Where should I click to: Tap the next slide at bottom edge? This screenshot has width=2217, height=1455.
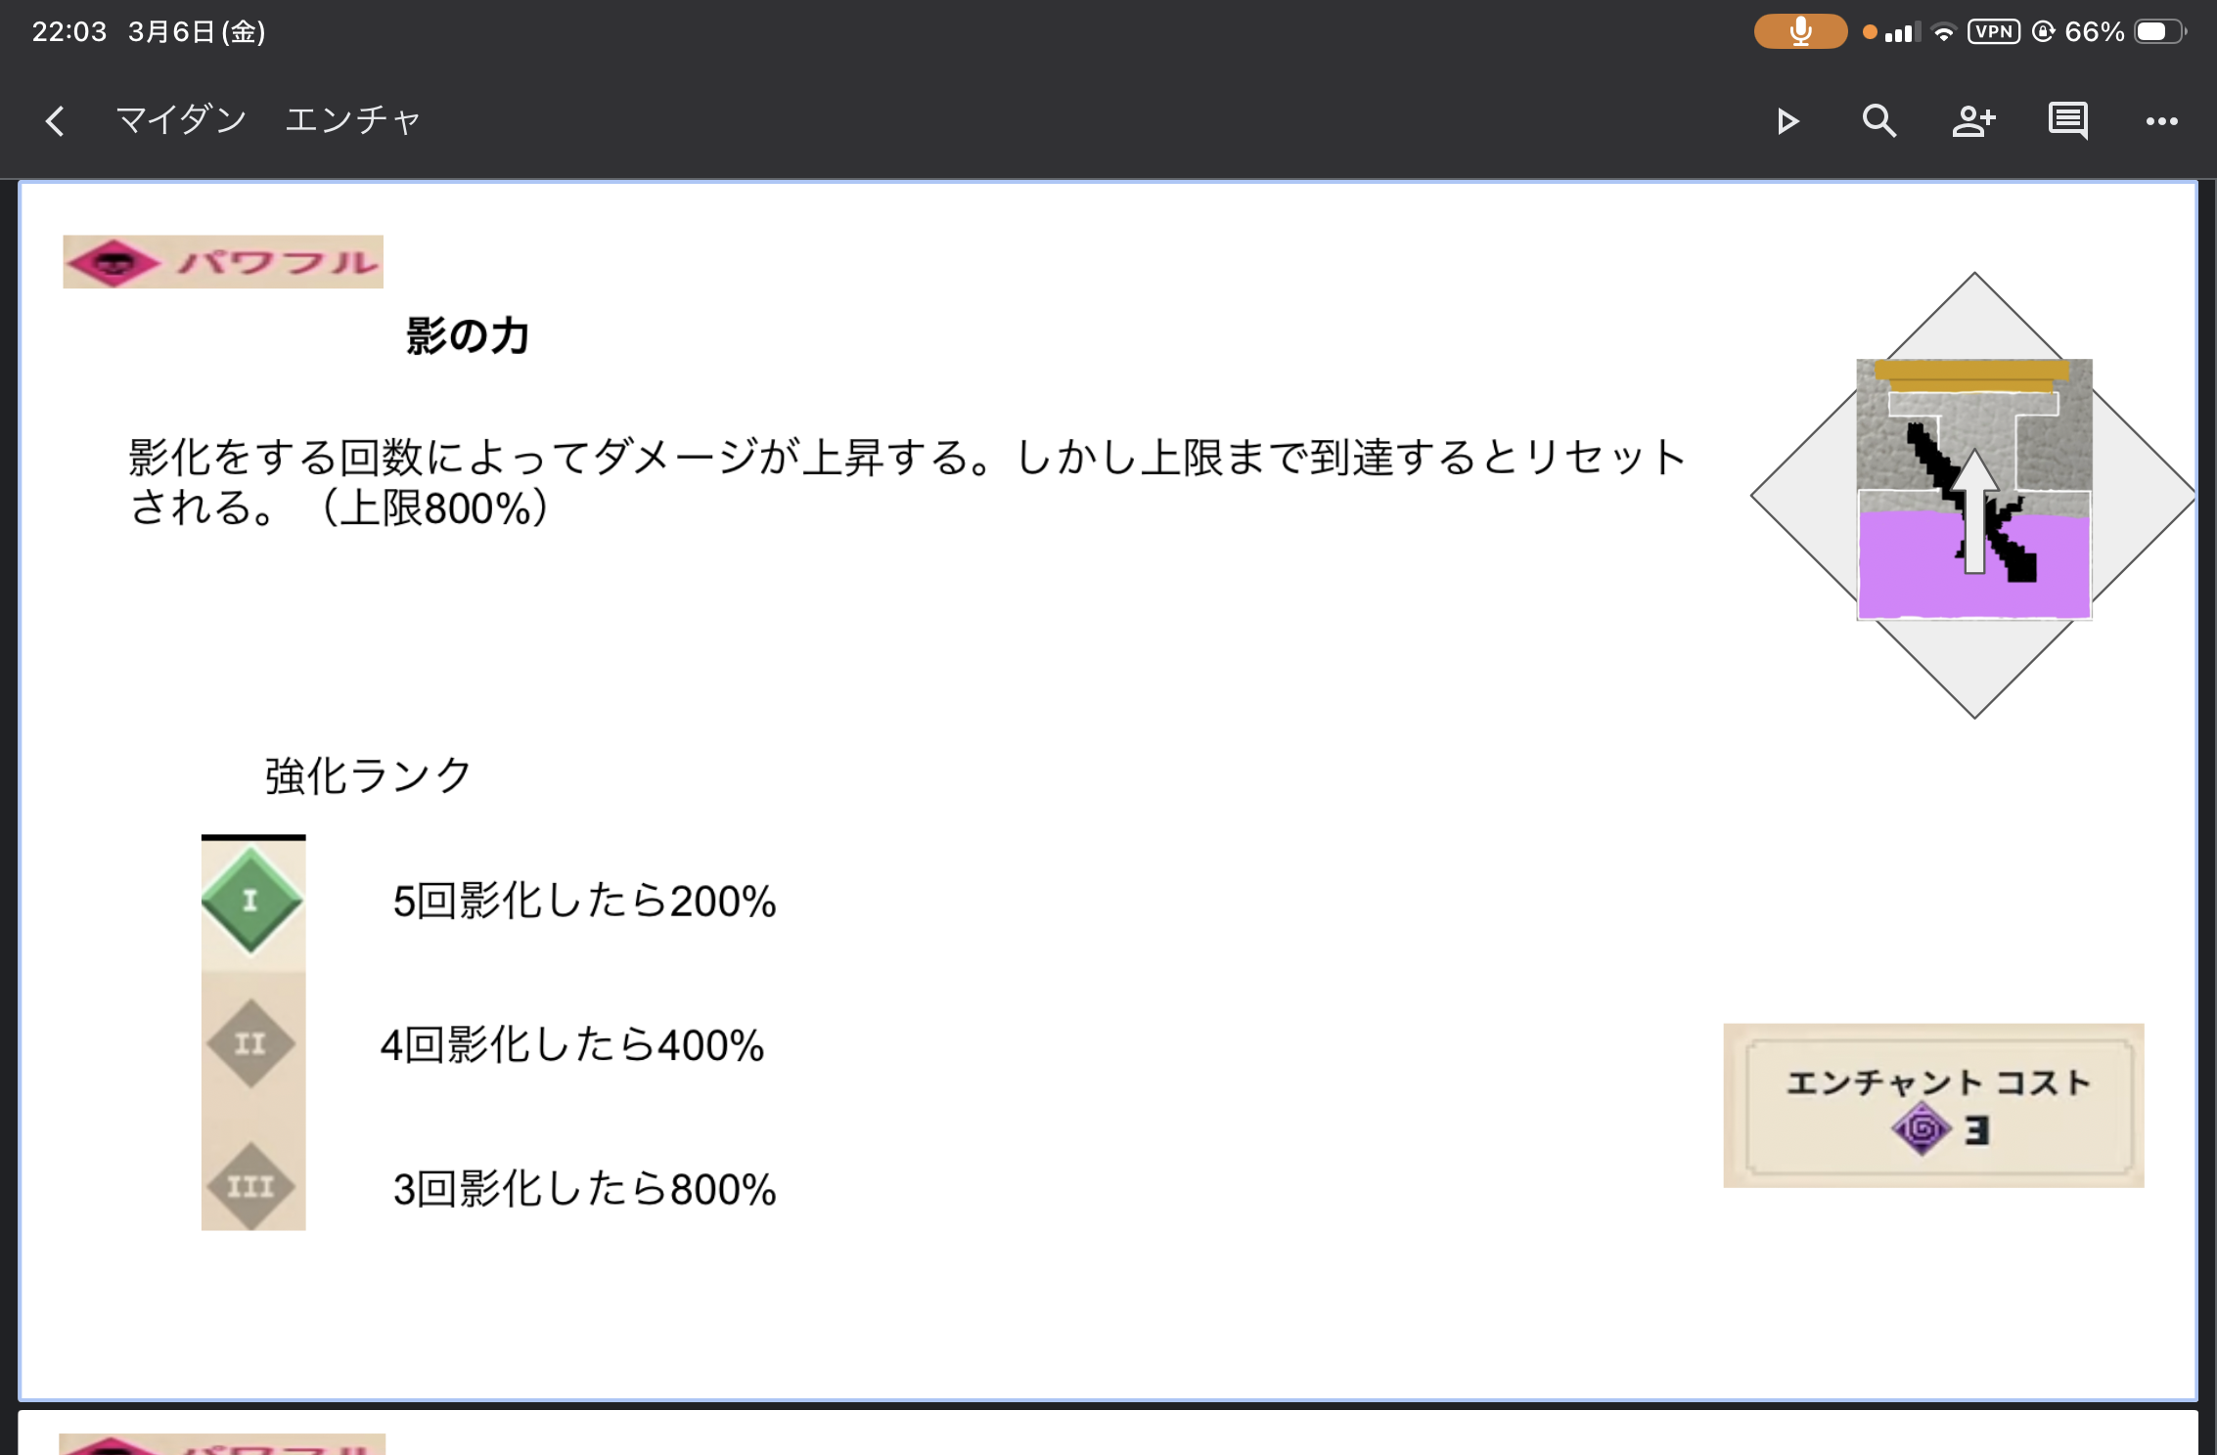tap(1108, 1433)
